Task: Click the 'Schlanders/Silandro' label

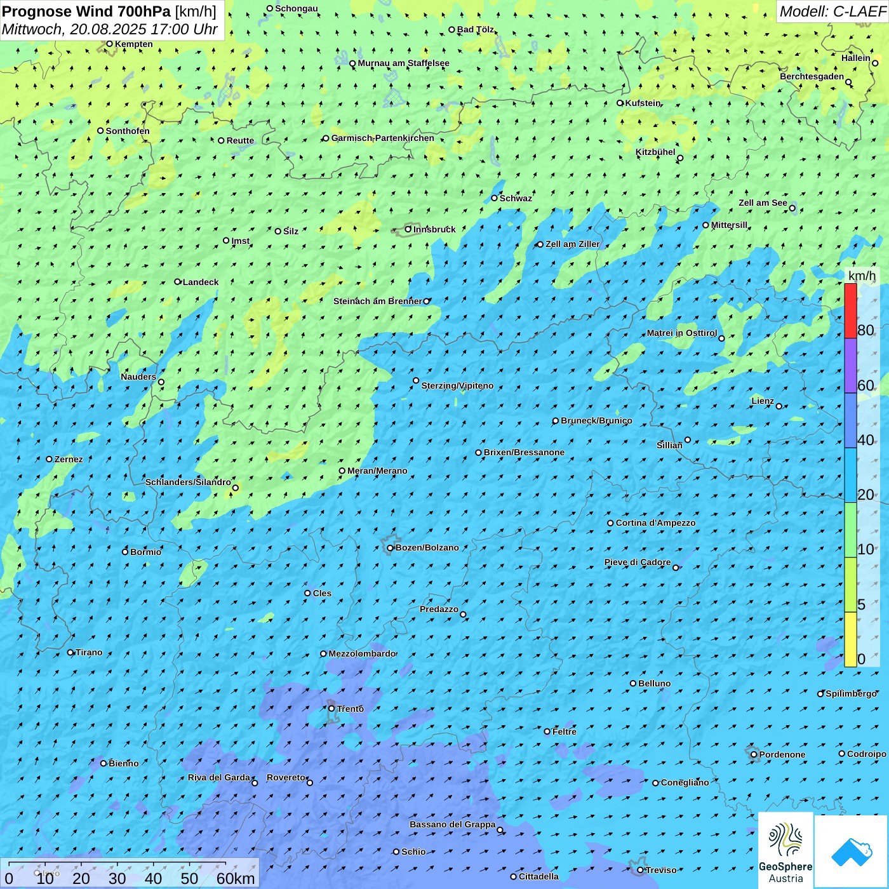Action: (188, 482)
